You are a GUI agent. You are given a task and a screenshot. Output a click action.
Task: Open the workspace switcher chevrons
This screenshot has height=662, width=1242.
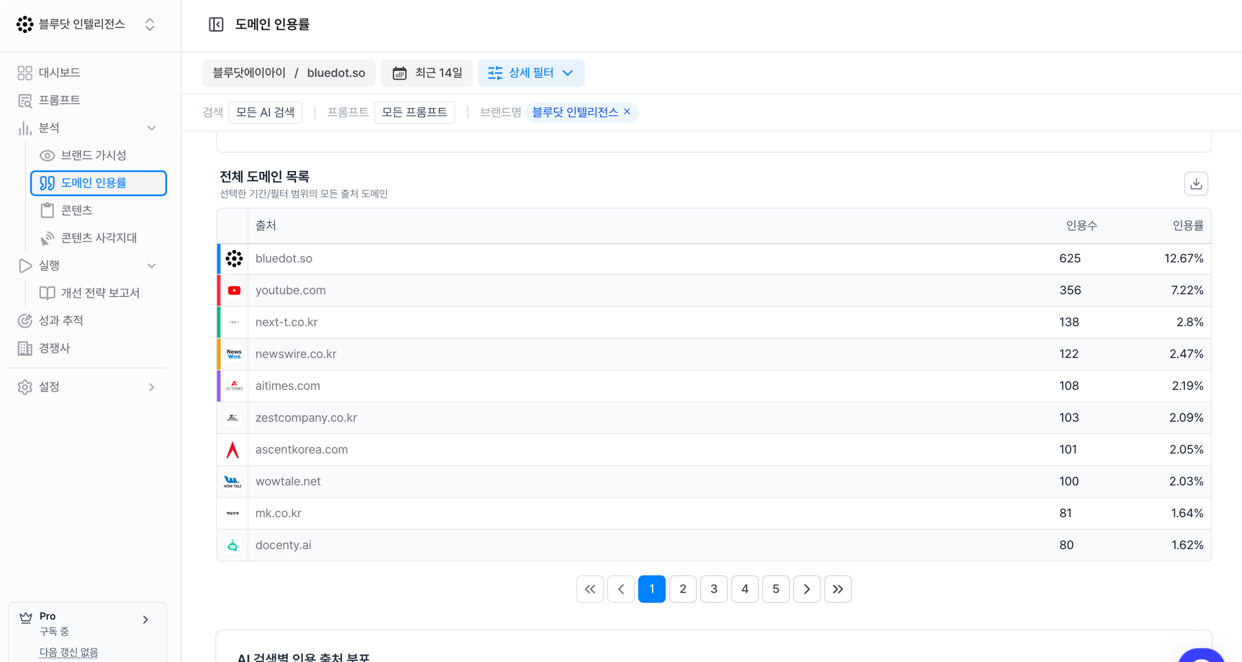coord(150,24)
